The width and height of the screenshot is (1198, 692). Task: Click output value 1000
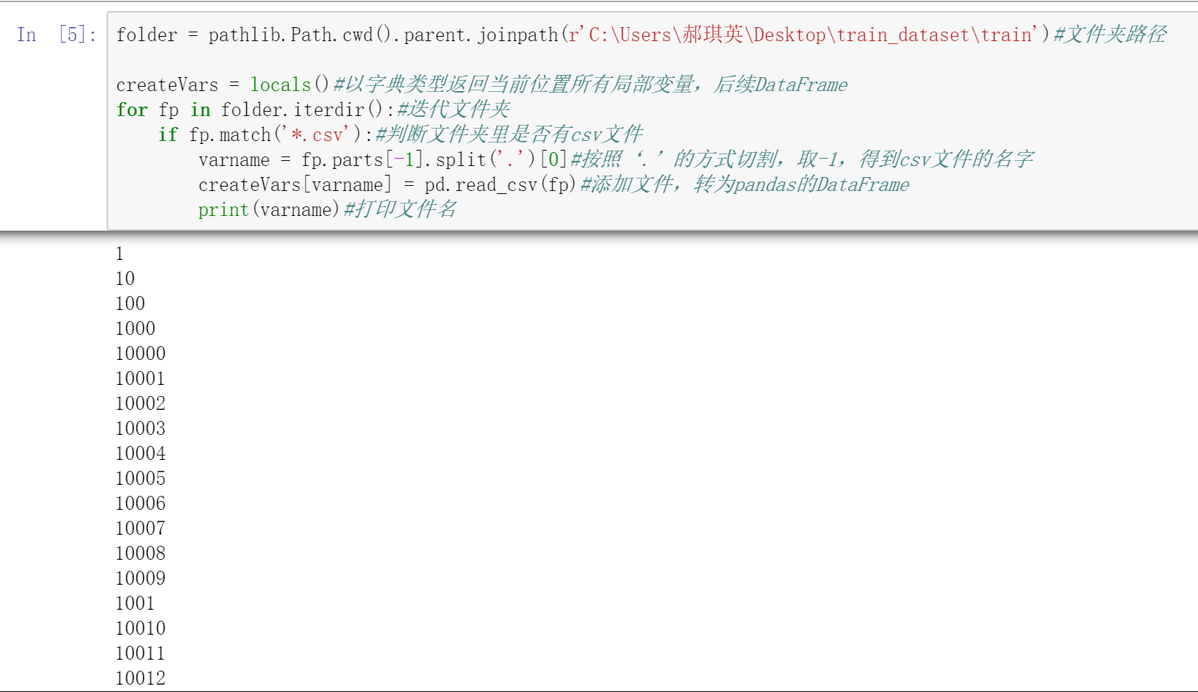click(x=135, y=328)
